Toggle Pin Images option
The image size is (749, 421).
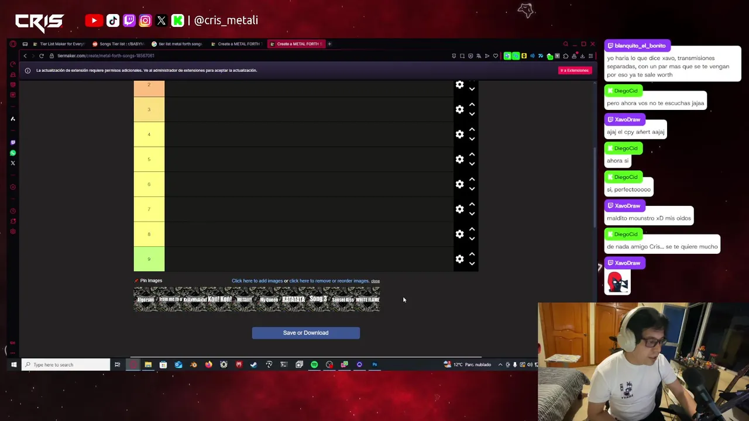click(x=148, y=281)
